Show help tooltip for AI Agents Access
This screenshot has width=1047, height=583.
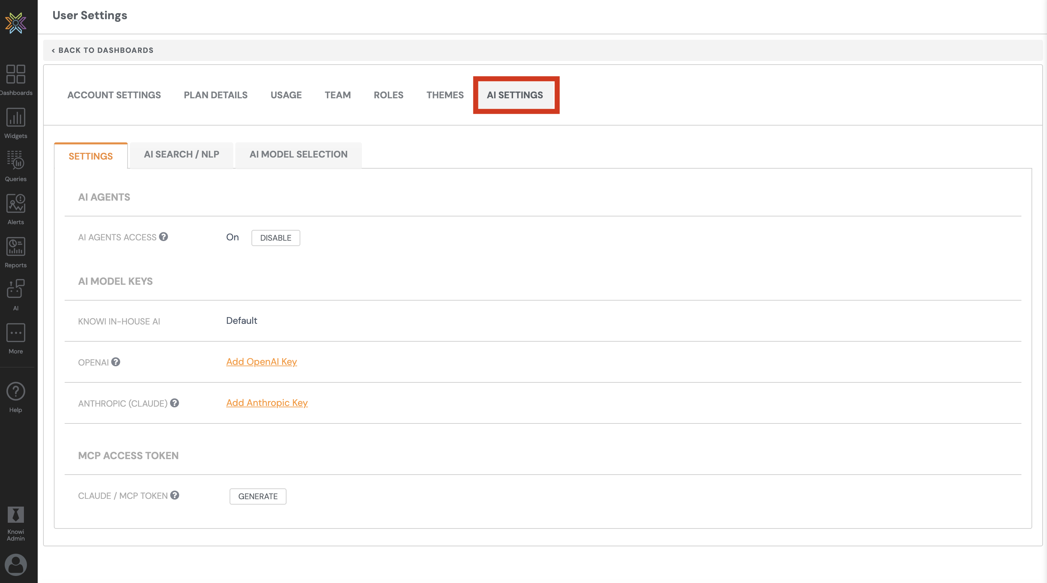pos(163,237)
